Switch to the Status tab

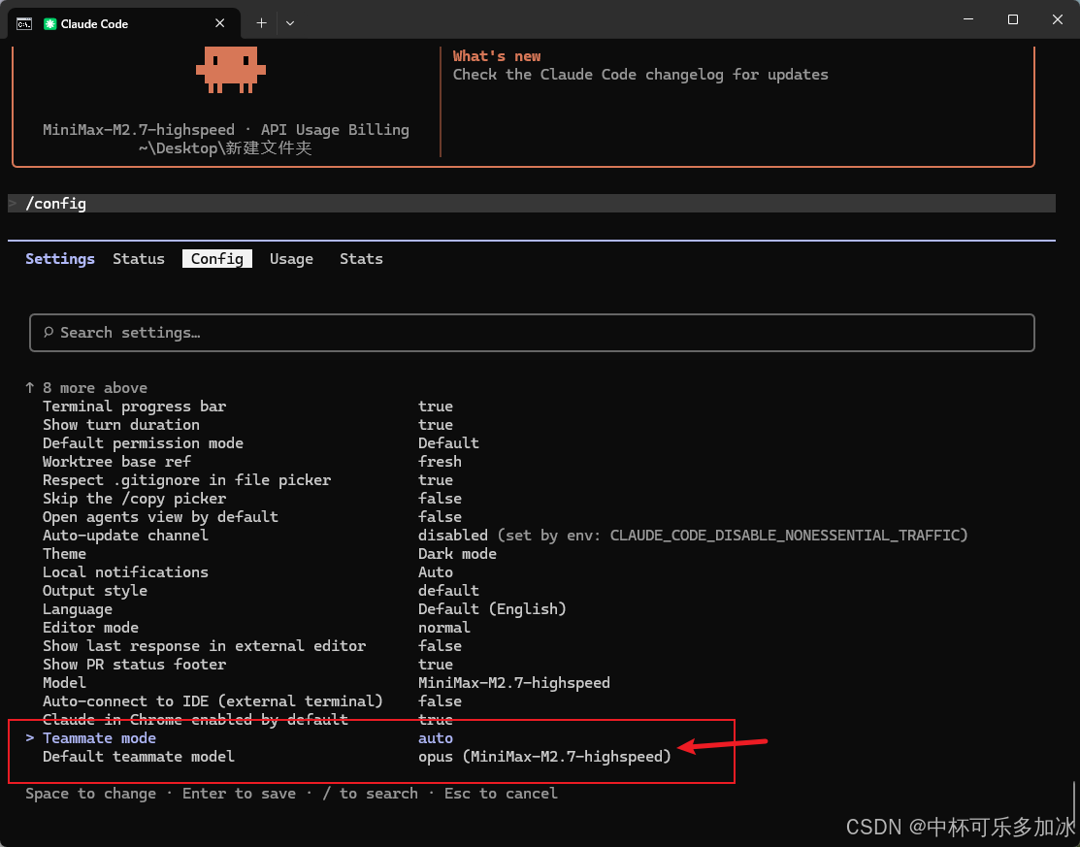click(x=139, y=259)
